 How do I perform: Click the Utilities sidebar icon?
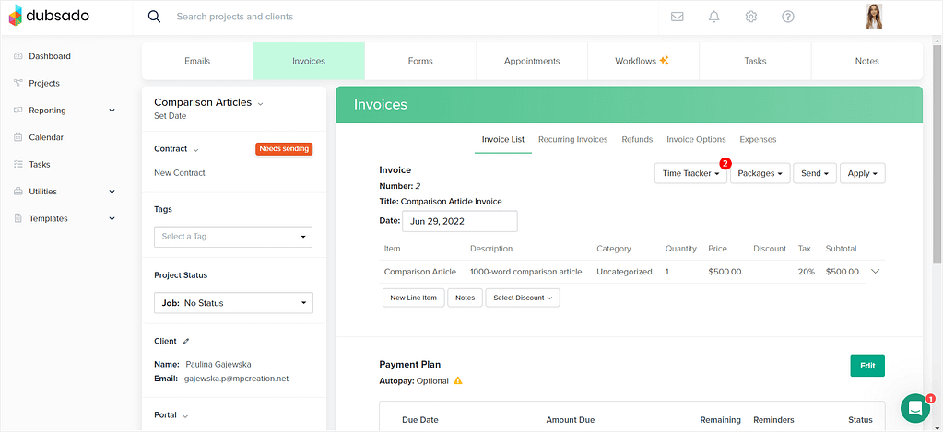tap(18, 191)
